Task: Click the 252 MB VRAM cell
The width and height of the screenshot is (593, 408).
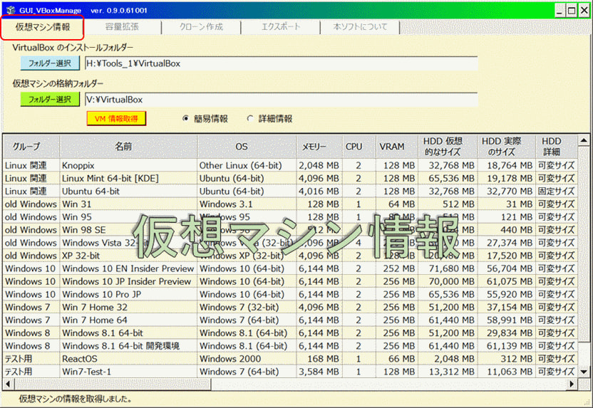Action: point(397,268)
